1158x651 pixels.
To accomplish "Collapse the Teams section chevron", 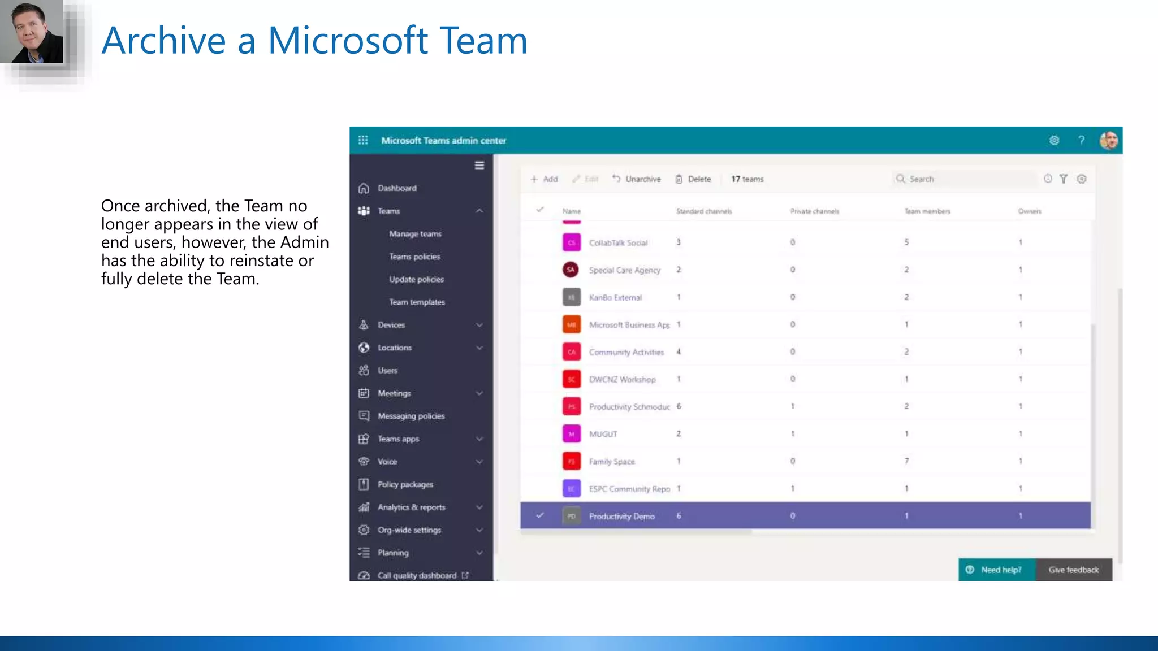I will tap(479, 211).
